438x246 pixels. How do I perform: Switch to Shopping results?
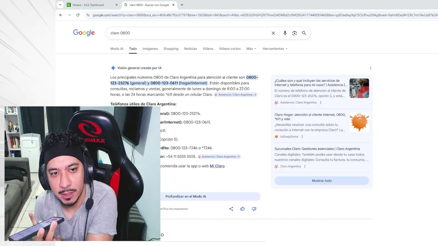171,49
